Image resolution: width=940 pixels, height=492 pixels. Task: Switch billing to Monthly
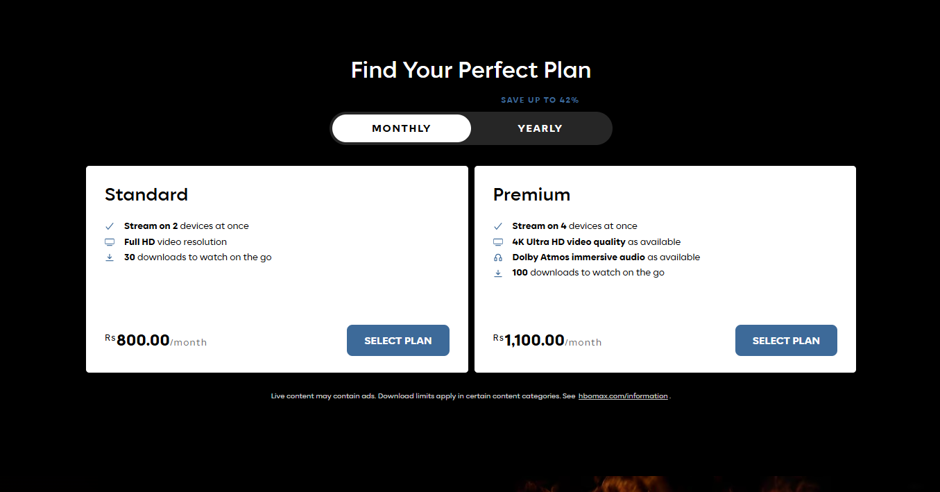402,128
